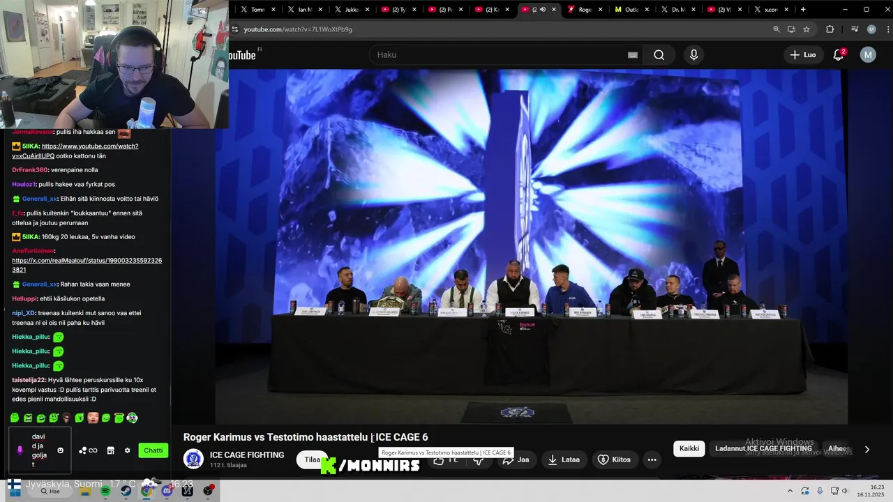Open AnoTurtiainen's x.com link in chat
The image size is (893, 502).
point(87,265)
